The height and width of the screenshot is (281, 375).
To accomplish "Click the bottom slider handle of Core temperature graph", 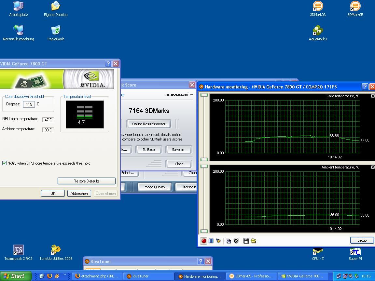I will pos(204,159).
